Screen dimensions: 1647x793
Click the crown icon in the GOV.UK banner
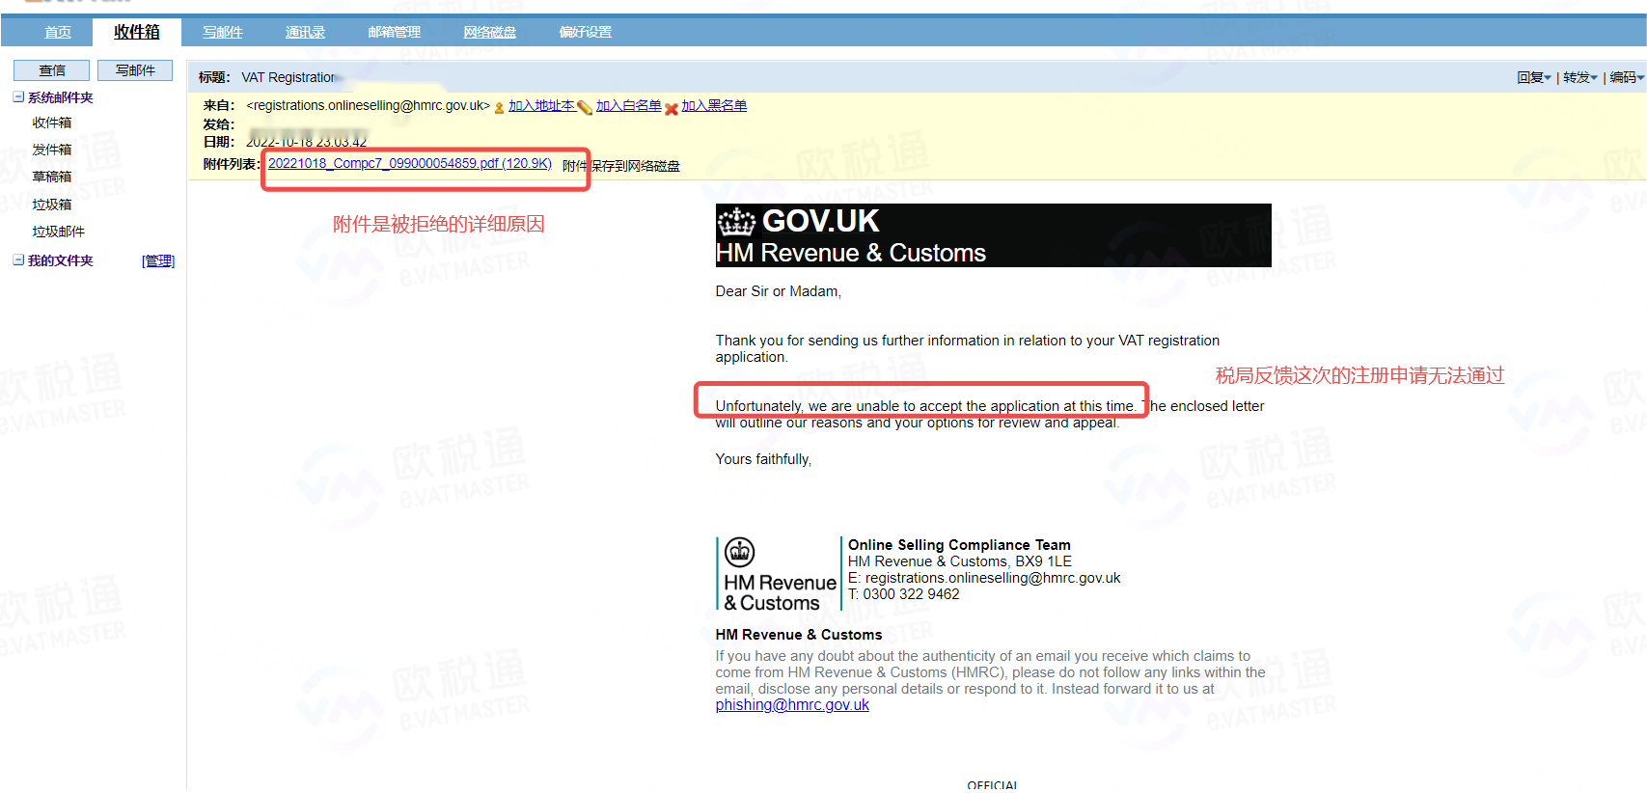point(736,222)
